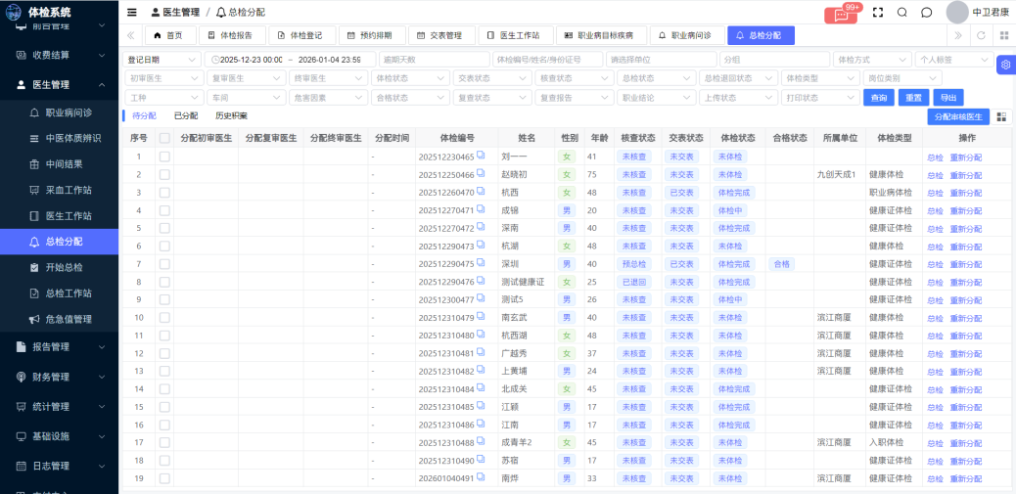This screenshot has width=1016, height=494.
Task: Open the blue settings gear on right edge
Action: 1005,65
